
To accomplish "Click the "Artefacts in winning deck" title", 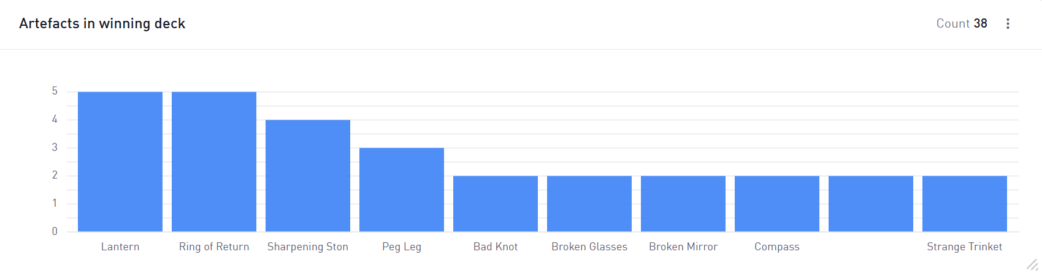I will [102, 23].
